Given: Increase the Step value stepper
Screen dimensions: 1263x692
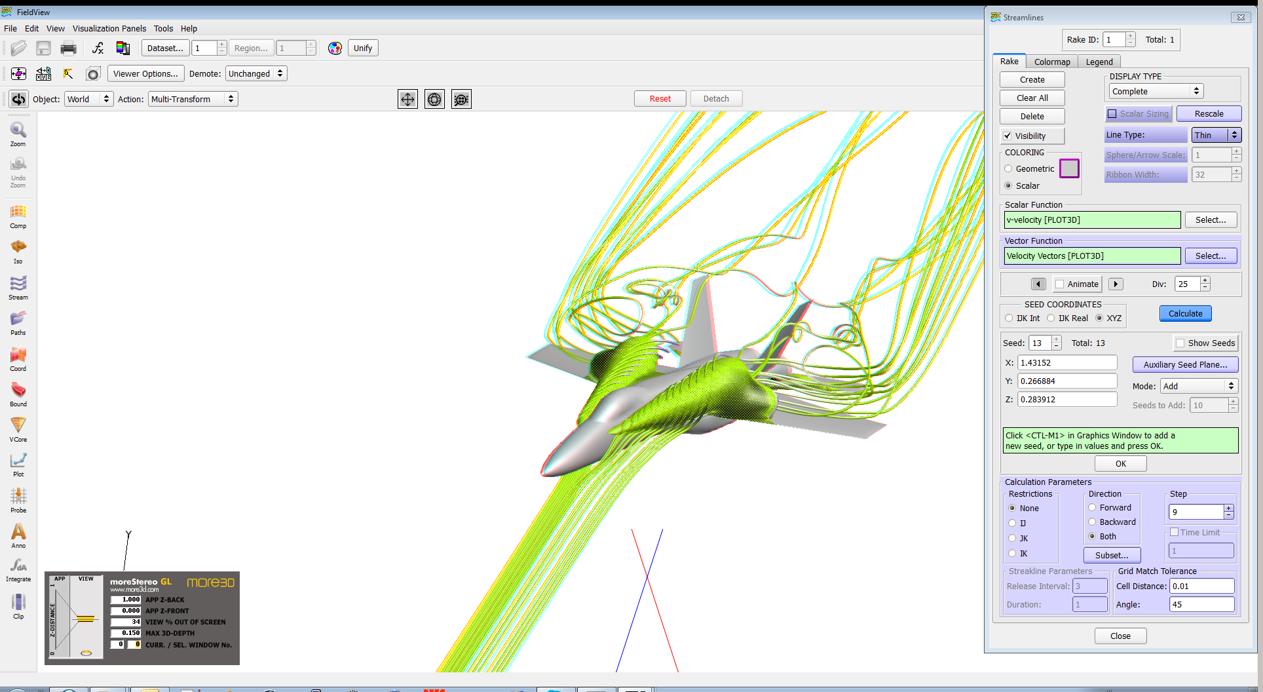Looking at the screenshot, I should tap(1229, 508).
